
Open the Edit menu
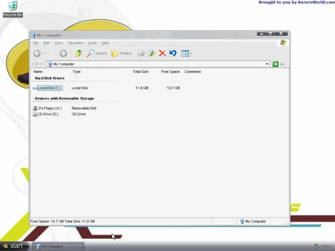[46, 43]
